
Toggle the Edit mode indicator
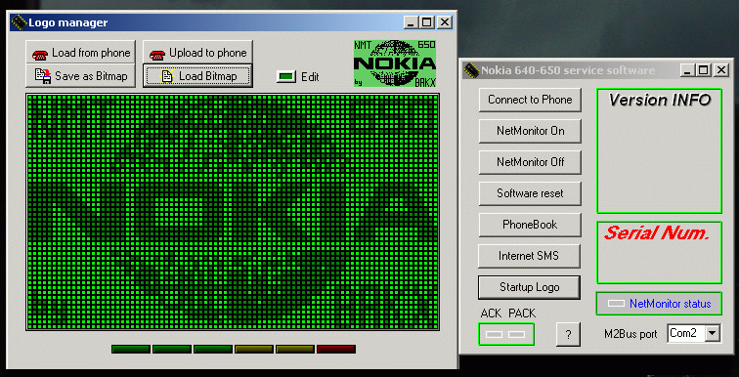(x=286, y=76)
